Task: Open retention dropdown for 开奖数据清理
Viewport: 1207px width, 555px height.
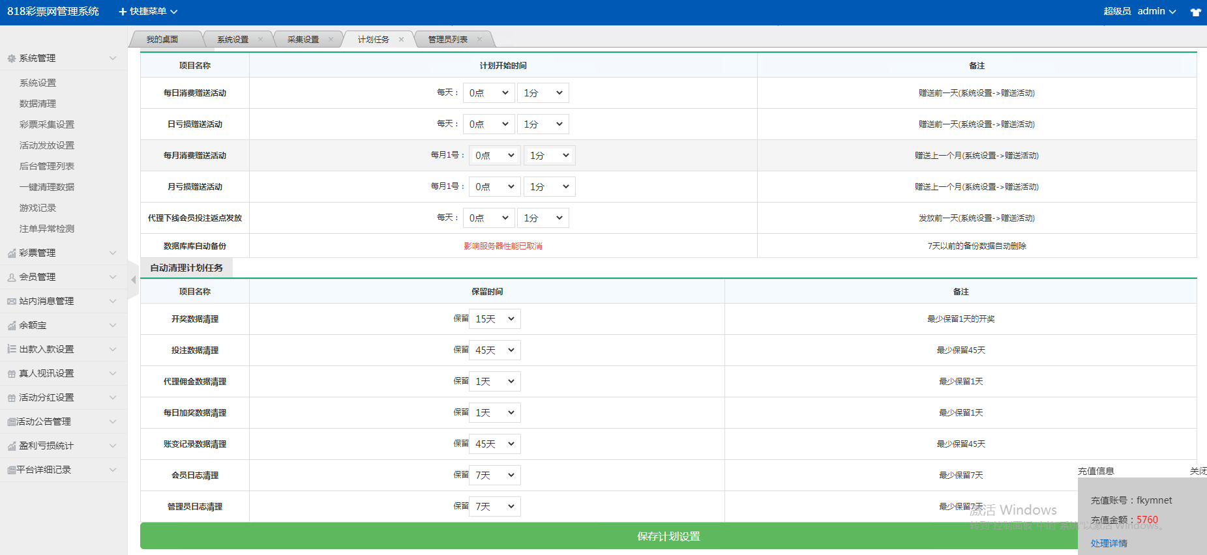Action: 495,319
